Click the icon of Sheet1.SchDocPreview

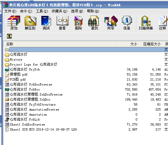(x=7, y=124)
